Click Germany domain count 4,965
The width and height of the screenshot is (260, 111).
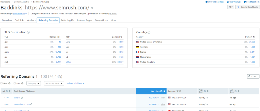tap(253, 47)
